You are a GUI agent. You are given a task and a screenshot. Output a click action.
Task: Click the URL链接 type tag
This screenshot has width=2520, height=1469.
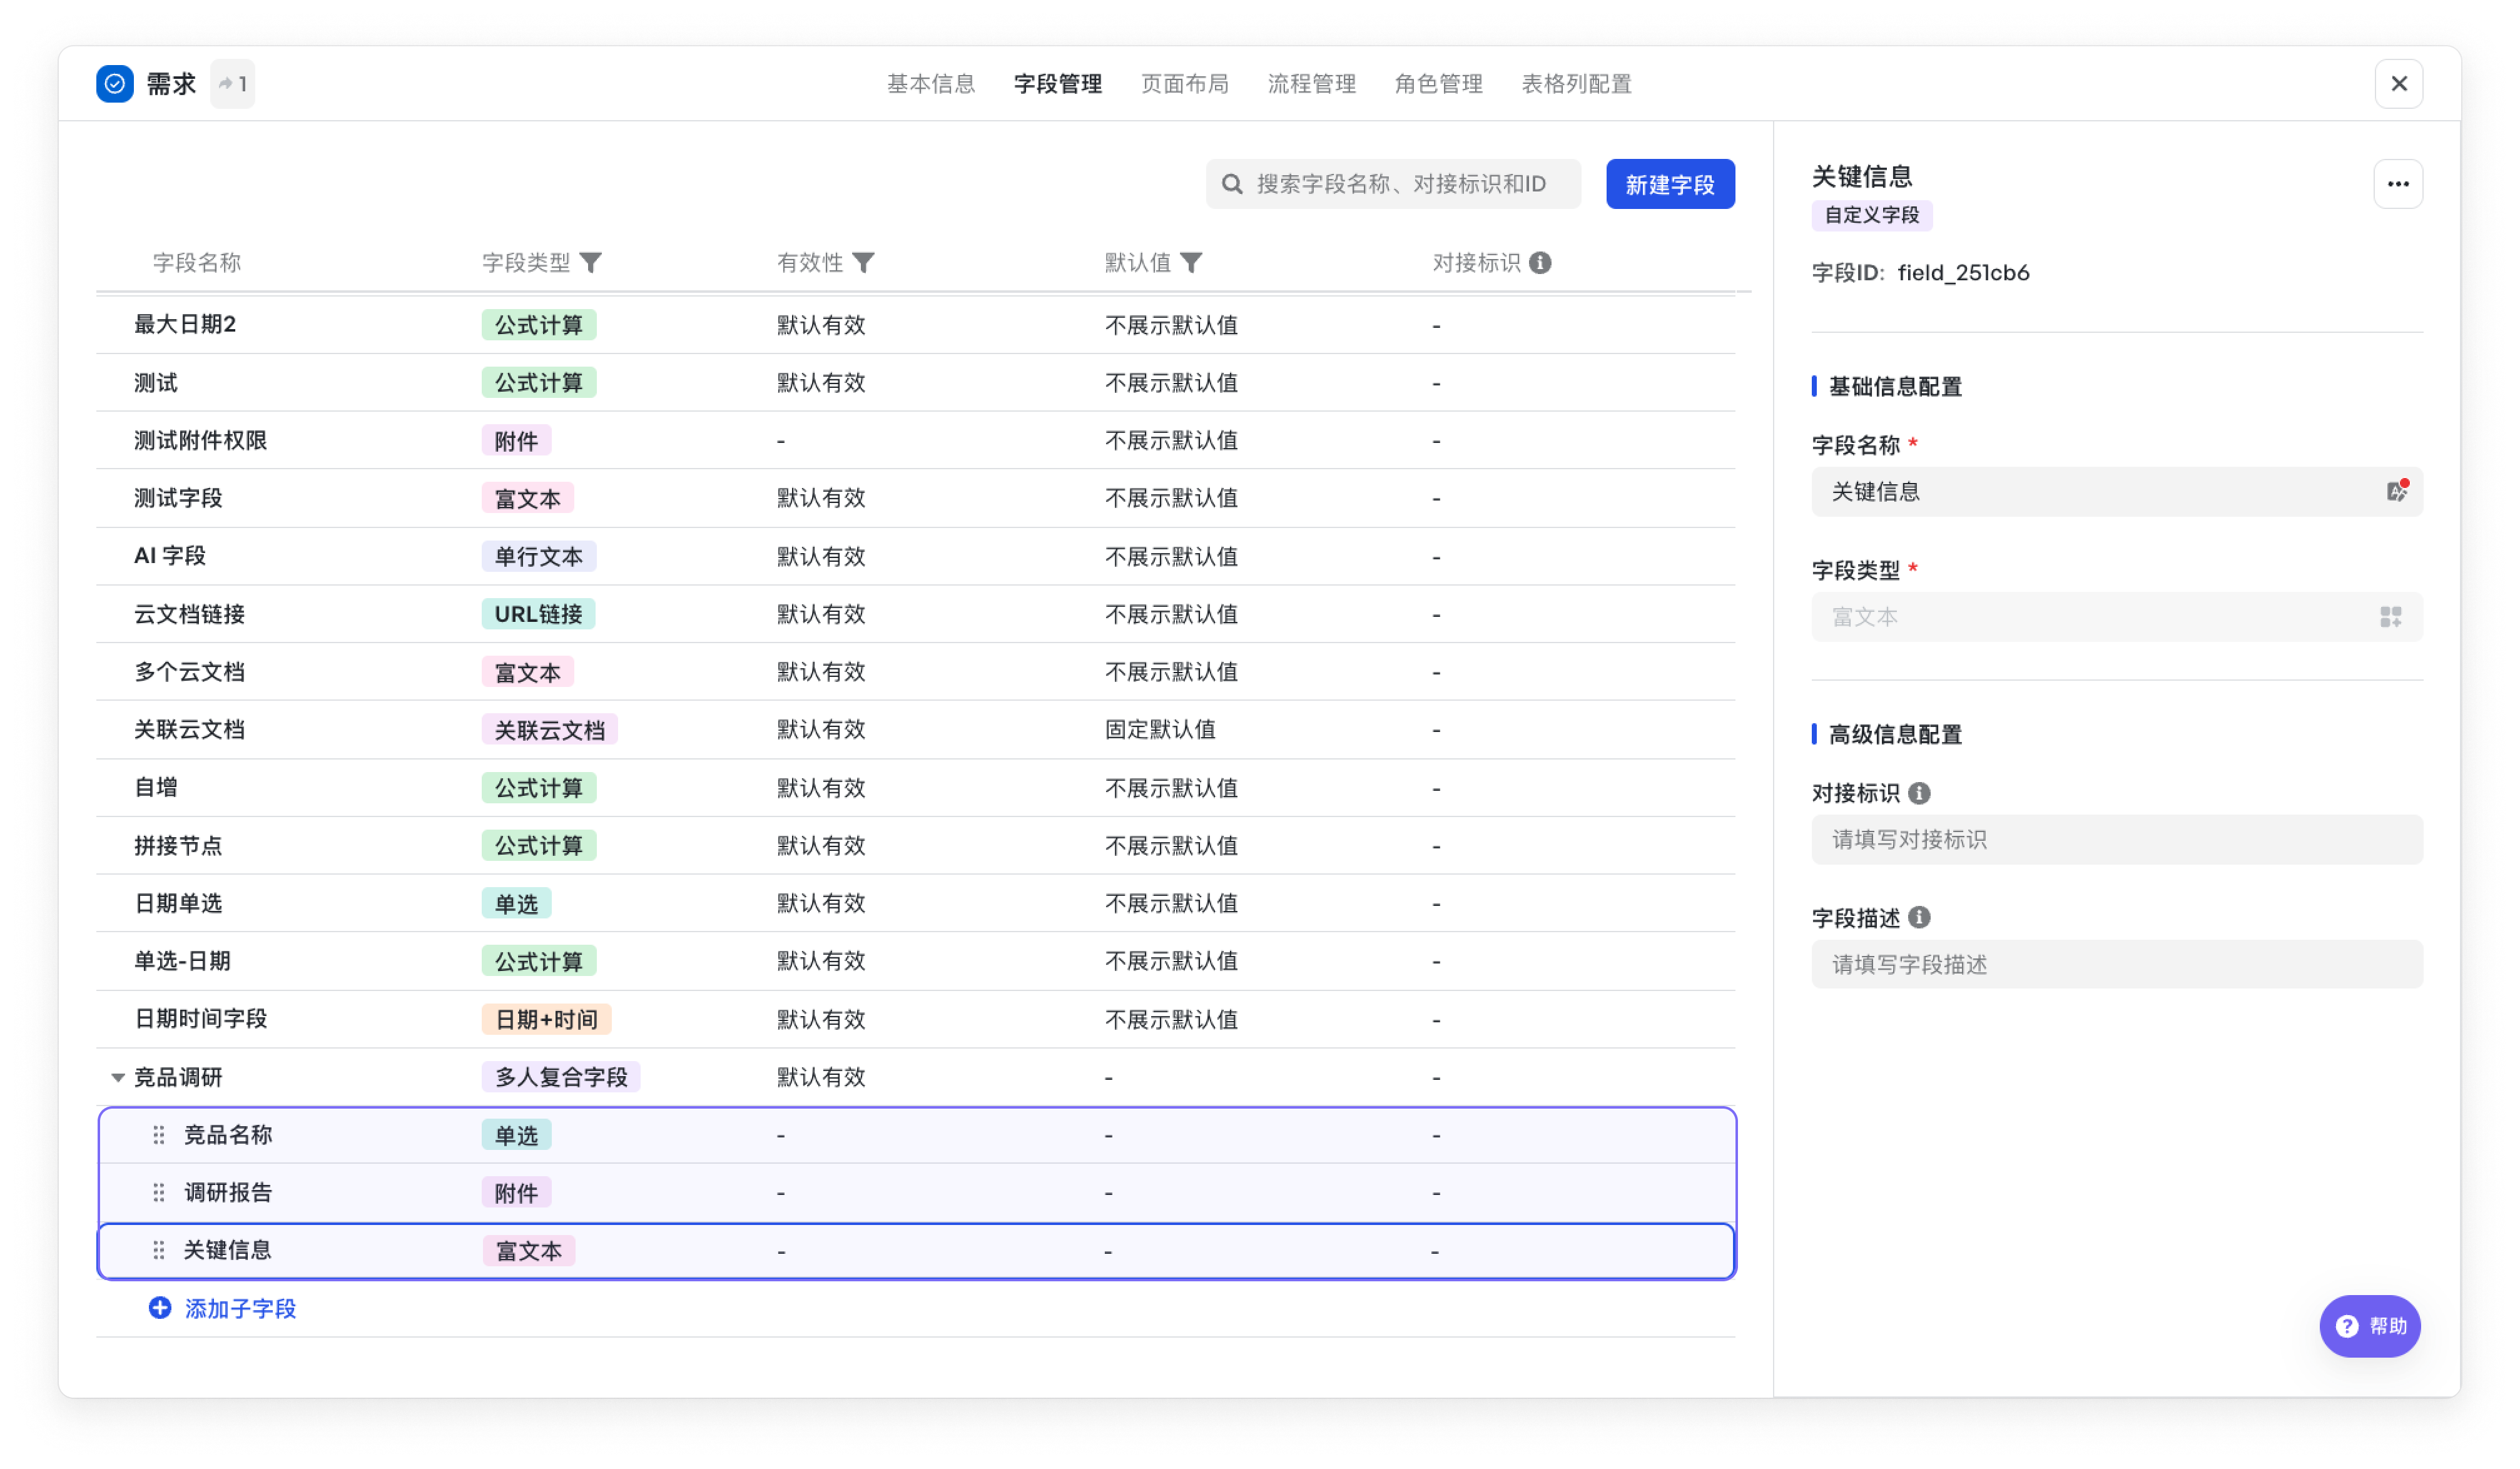[x=538, y=614]
